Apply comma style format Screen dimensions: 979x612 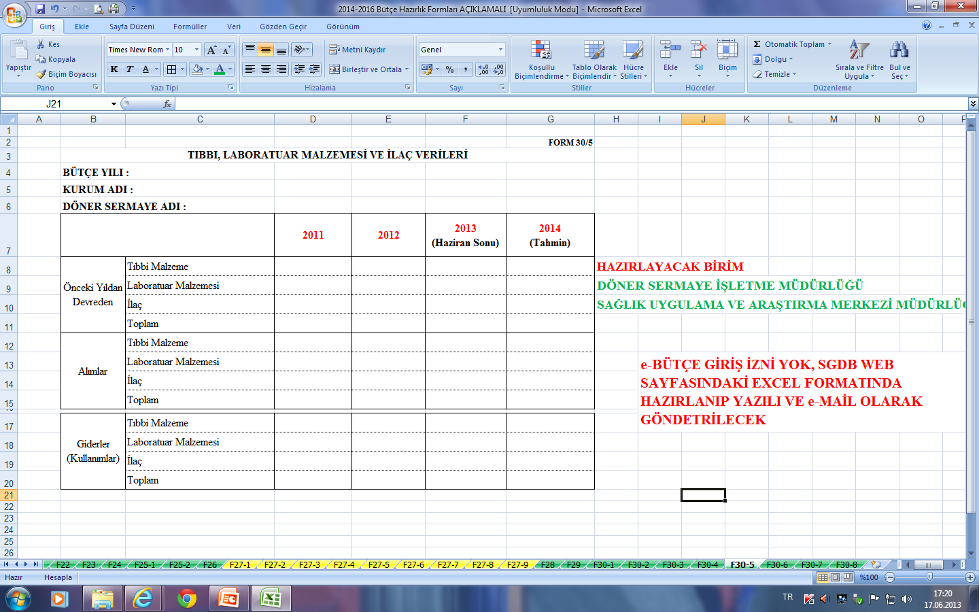click(x=465, y=69)
